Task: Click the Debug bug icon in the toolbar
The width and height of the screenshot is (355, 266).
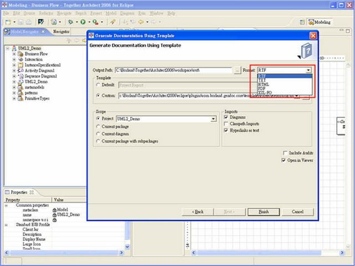Action: pos(70,22)
